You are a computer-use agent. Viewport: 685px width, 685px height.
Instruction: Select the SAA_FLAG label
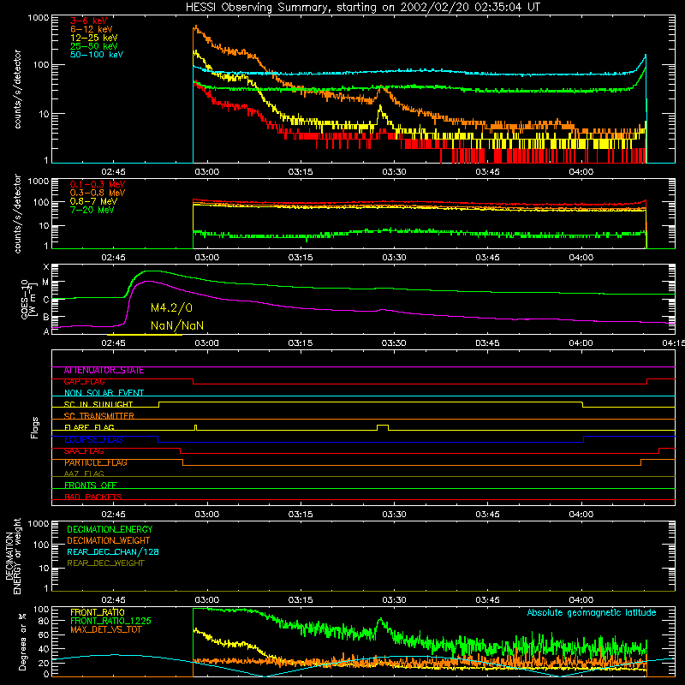coord(84,451)
